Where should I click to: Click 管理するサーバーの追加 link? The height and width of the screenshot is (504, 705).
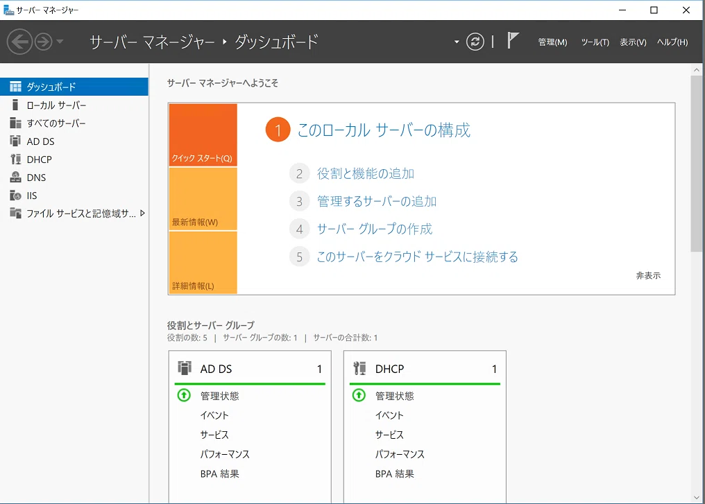(x=377, y=202)
